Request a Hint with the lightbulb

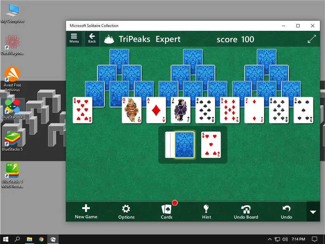206,211
